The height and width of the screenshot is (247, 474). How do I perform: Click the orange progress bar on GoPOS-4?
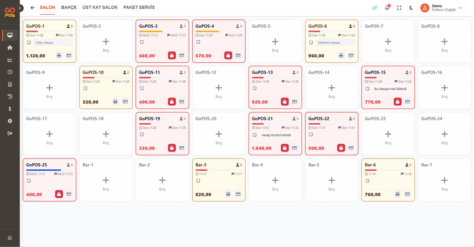pyautogui.click(x=207, y=31)
